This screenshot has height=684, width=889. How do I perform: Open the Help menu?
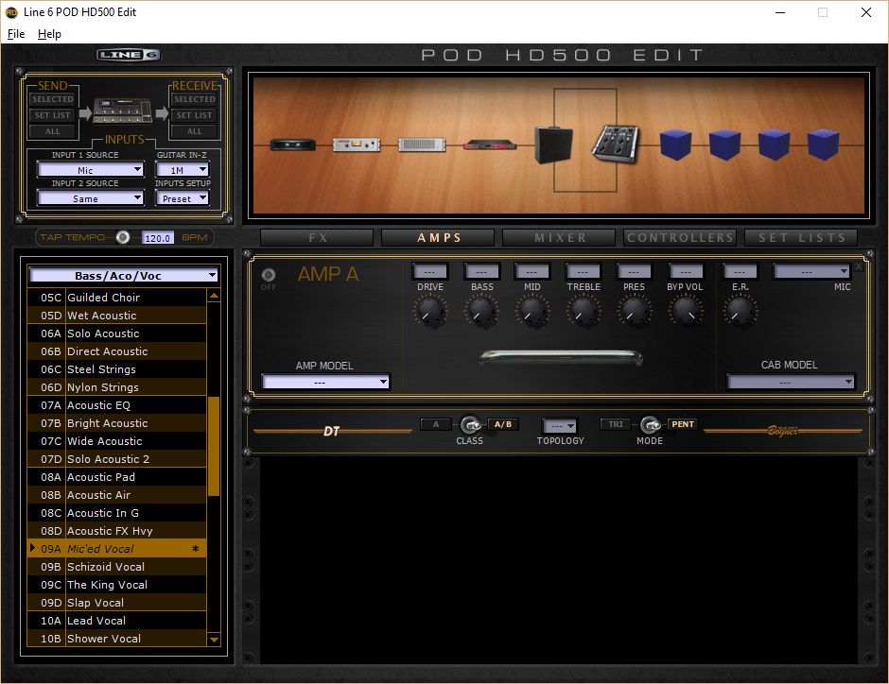[x=49, y=34]
